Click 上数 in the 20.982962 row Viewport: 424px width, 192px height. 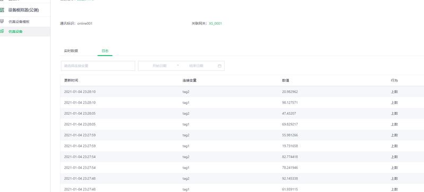394,92
